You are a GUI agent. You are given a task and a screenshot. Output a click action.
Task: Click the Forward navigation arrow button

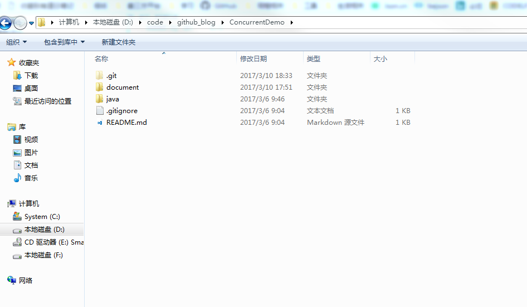pos(20,23)
